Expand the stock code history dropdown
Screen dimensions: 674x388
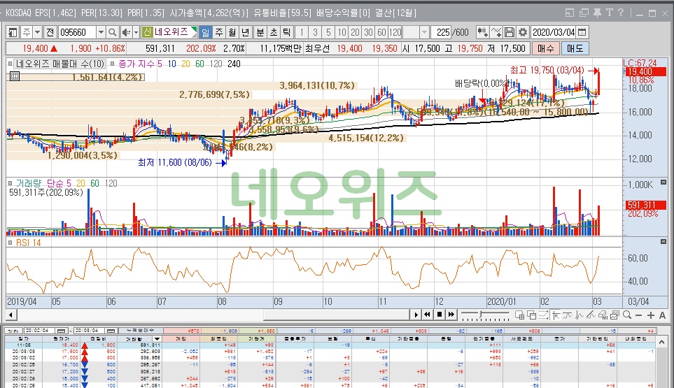[101, 32]
